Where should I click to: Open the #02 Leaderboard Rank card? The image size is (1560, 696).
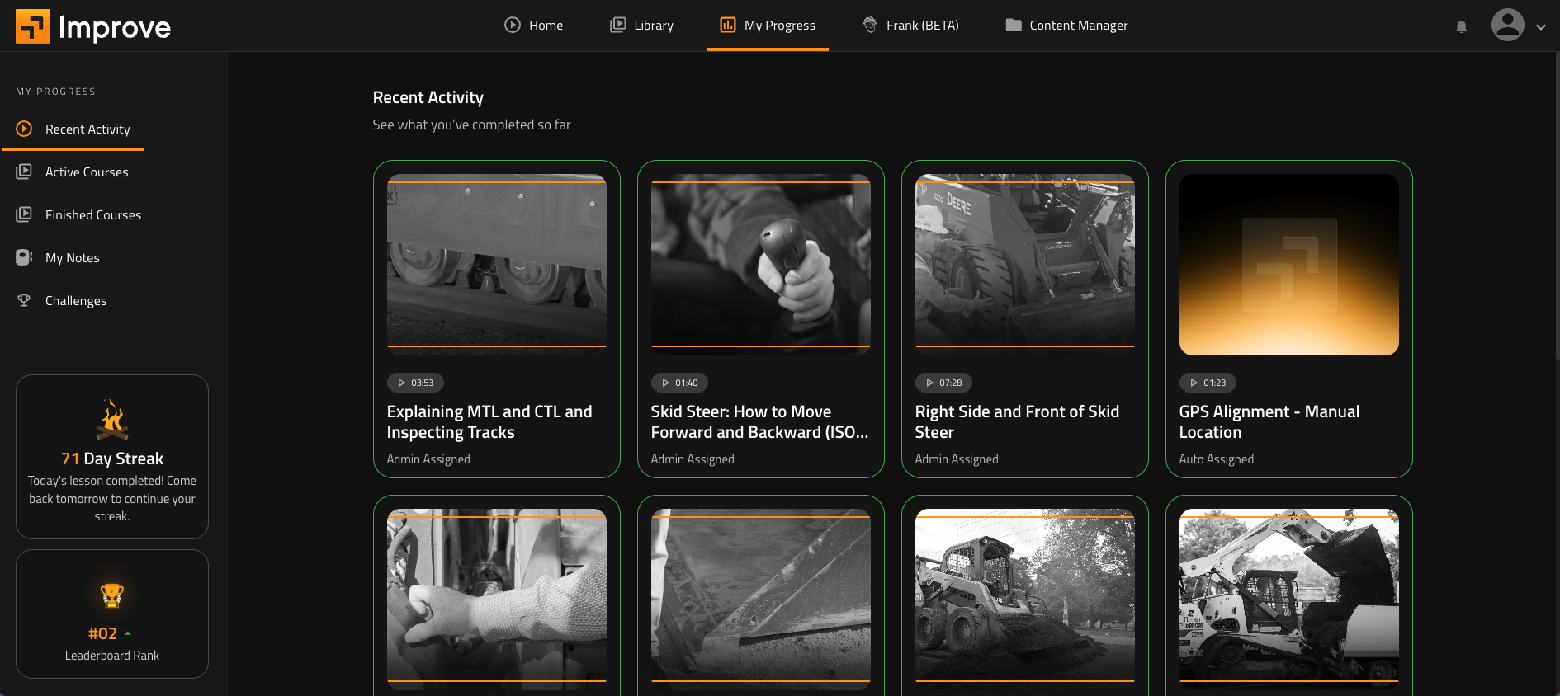pos(112,614)
